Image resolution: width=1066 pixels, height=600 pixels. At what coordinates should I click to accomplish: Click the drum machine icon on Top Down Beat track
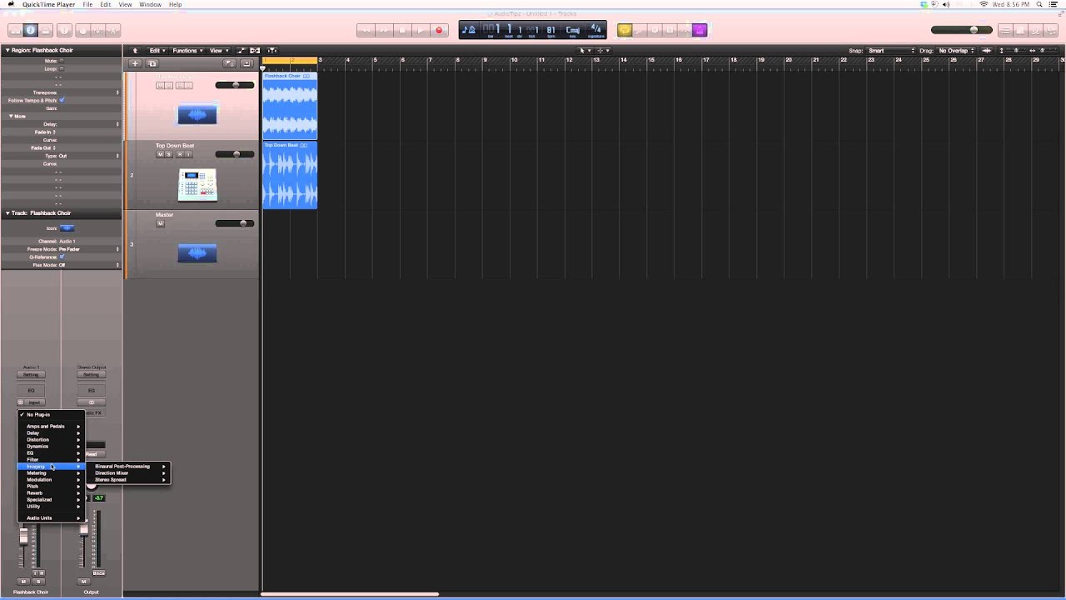(x=197, y=184)
